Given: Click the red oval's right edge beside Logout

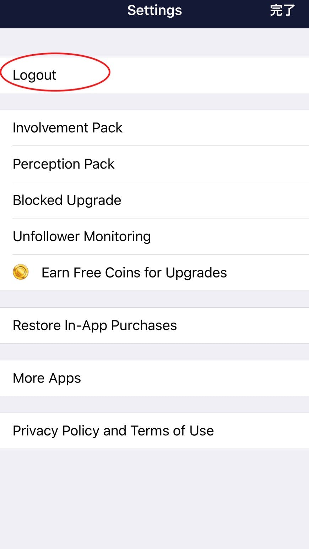Looking at the screenshot, I should (109, 72).
